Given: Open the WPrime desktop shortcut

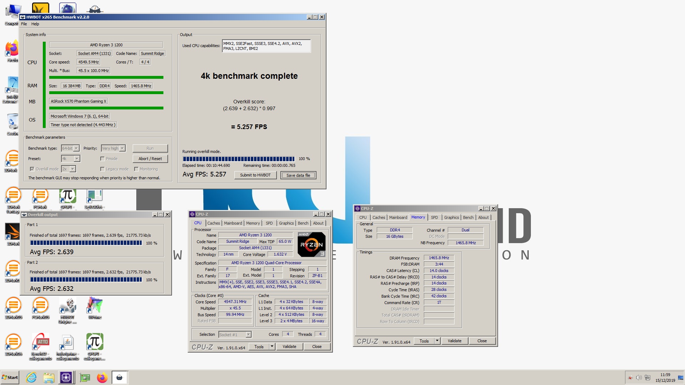Looking at the screenshot, I should pos(95,308).
